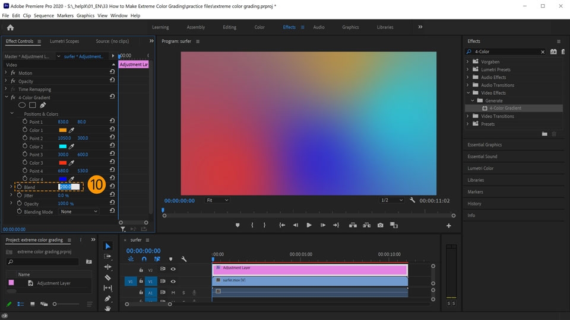Open the Essential Graphics panel
Image resolution: width=570 pixels, height=320 pixels.
[484, 145]
